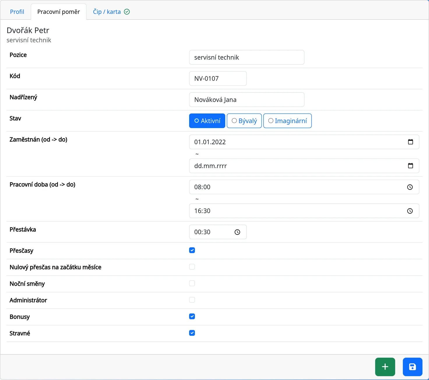The height and width of the screenshot is (380, 429).
Task: Click the Kód input field NV-0107
Action: [218, 78]
